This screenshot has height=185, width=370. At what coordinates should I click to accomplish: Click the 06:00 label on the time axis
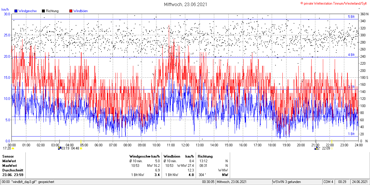[99, 145]
